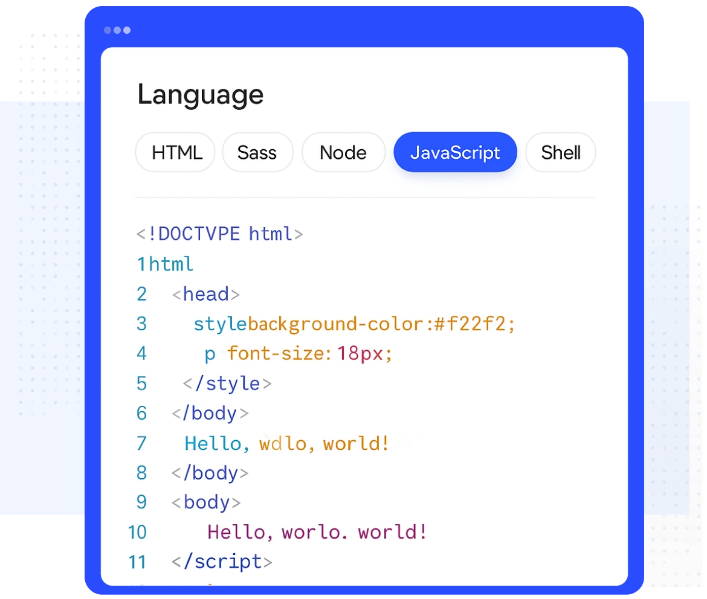Choose the Node language pill

coord(343,153)
